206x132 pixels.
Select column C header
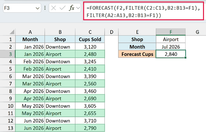[x=90, y=32]
